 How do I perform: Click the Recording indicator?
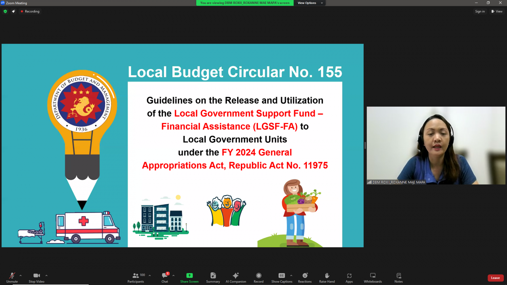click(30, 12)
